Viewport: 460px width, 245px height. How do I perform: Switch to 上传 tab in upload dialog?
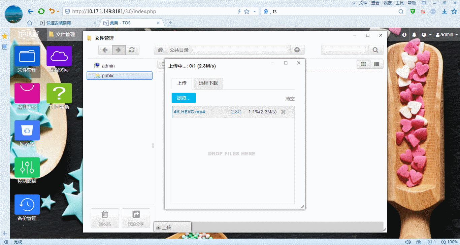coord(182,83)
